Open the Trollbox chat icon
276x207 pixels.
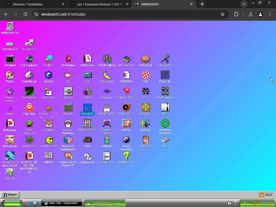pyautogui.click(x=49, y=61)
